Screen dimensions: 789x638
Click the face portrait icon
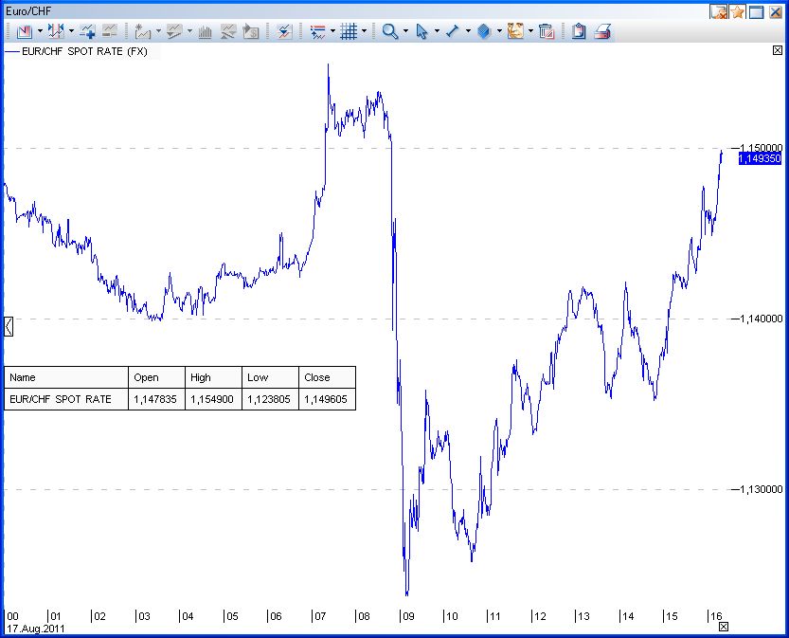515,31
